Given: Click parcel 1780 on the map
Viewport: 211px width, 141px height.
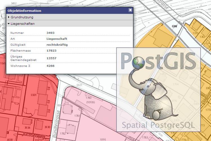Looking at the screenshot, I should click(x=89, y=98).
